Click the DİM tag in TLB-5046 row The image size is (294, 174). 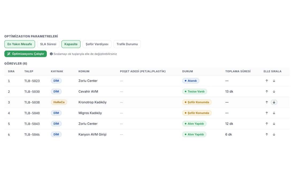pyautogui.click(x=56, y=134)
